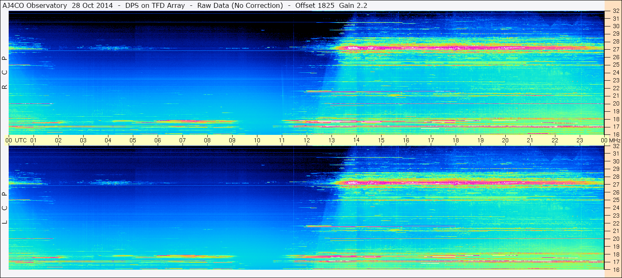The height and width of the screenshot is (278, 622).
Task: Select the 18 hour tick on the time axis
Action: click(456, 140)
